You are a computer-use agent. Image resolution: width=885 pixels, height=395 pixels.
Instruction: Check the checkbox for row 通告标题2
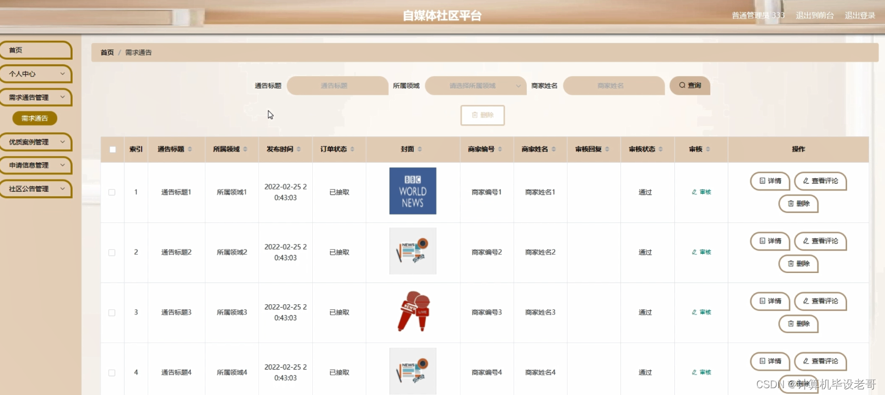point(112,253)
